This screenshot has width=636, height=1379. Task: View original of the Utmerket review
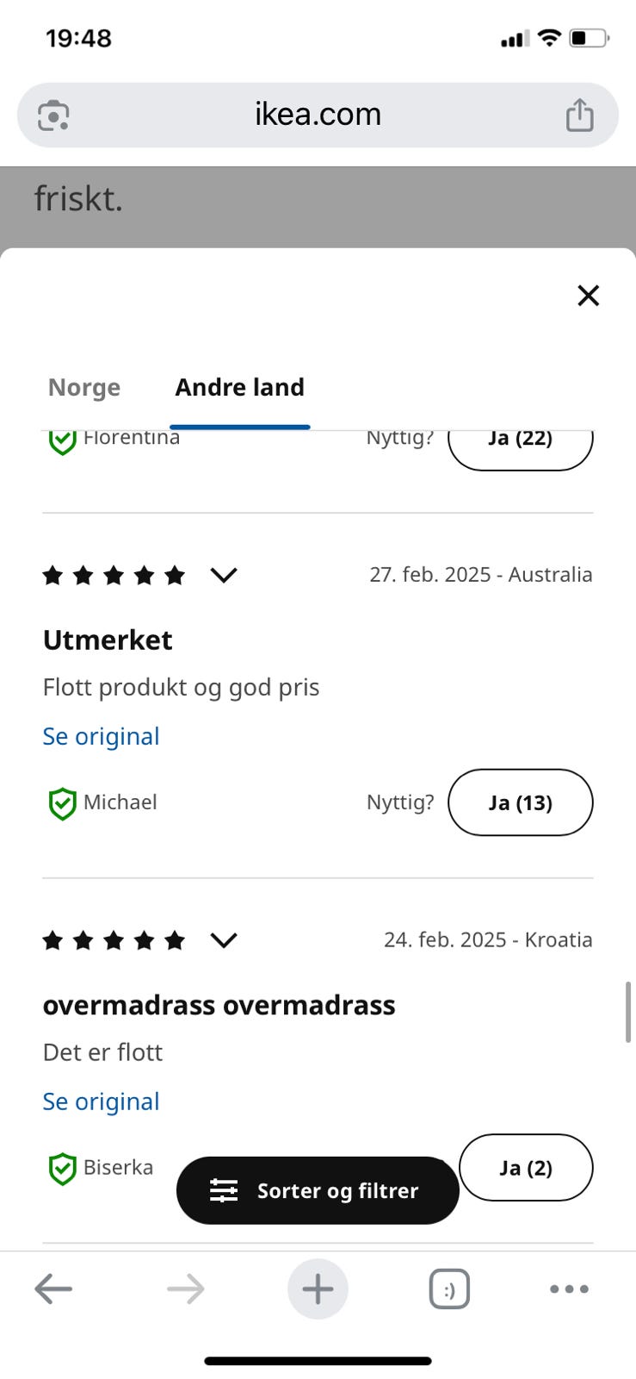click(102, 737)
